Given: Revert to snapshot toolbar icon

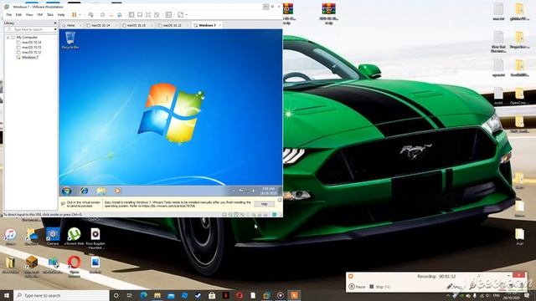Looking at the screenshot, I should coord(111,15).
